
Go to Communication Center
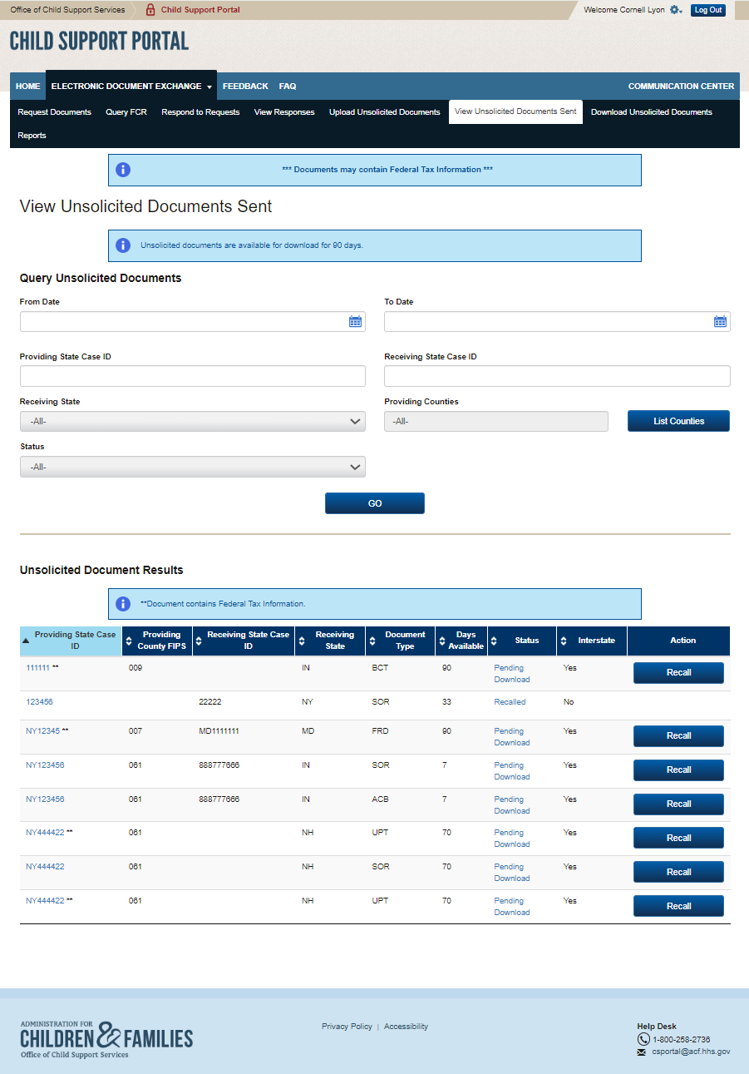pyautogui.click(x=681, y=87)
